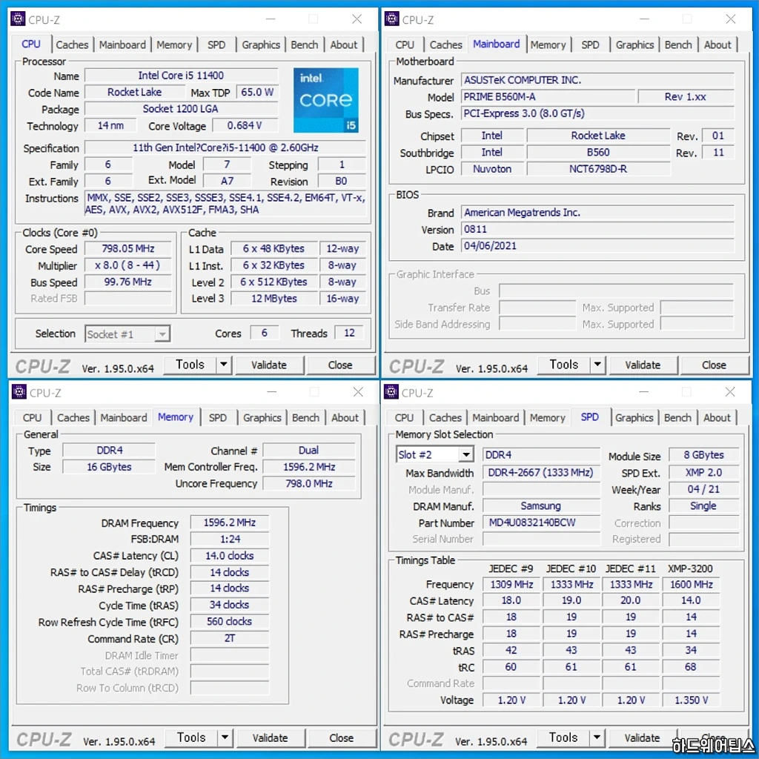Click the Max Bandwidth value DDR4-2667 (1333 MHz)
The height and width of the screenshot is (759, 759).
coord(541,473)
